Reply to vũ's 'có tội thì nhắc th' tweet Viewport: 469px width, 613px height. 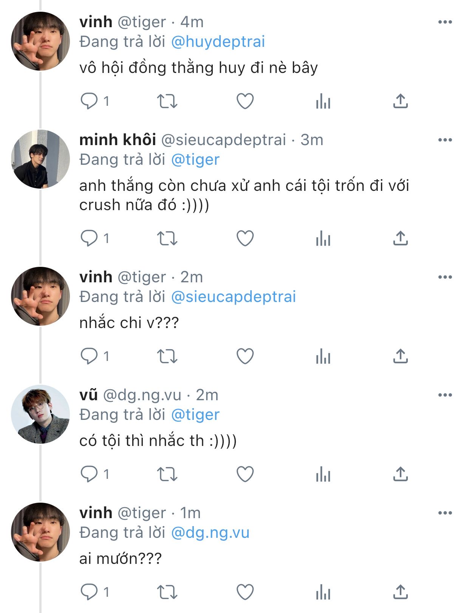point(89,474)
